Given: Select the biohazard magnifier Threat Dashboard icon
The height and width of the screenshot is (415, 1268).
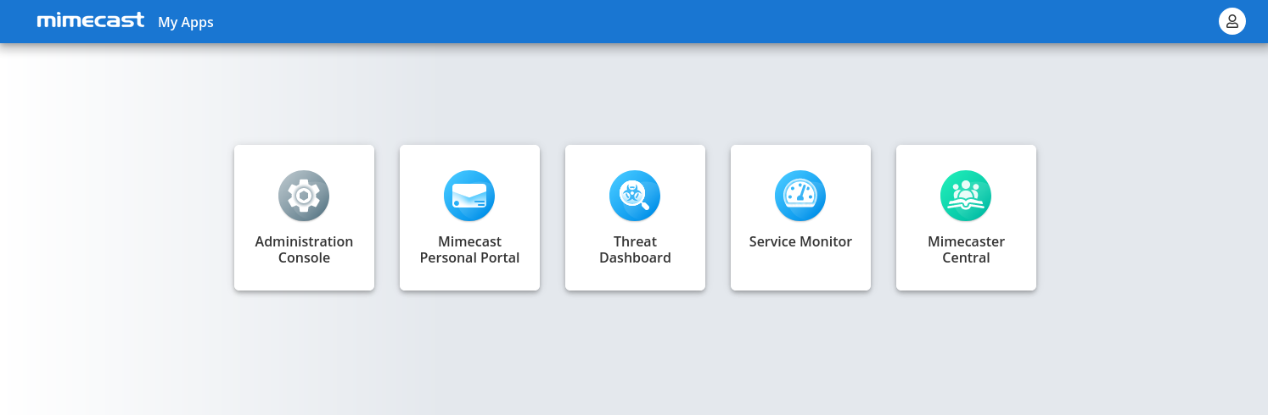Looking at the screenshot, I should pos(635,196).
